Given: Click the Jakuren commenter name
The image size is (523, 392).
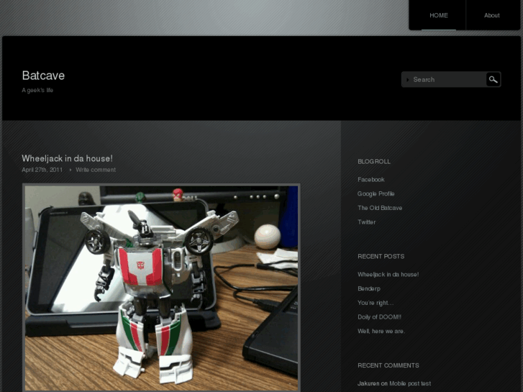Looking at the screenshot, I should 368,383.
